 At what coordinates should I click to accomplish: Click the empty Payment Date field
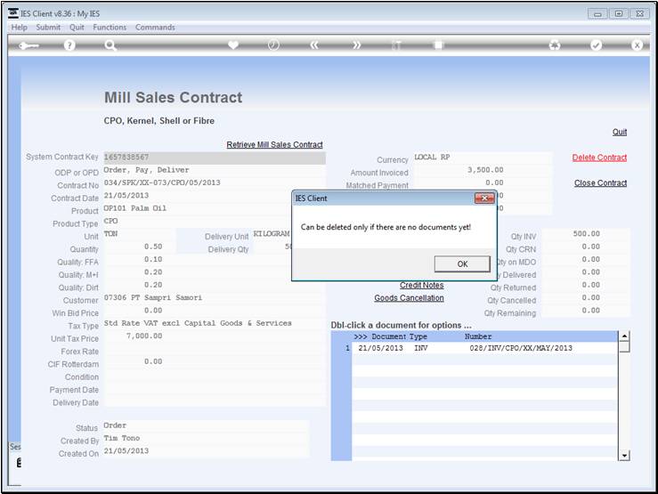coord(215,390)
